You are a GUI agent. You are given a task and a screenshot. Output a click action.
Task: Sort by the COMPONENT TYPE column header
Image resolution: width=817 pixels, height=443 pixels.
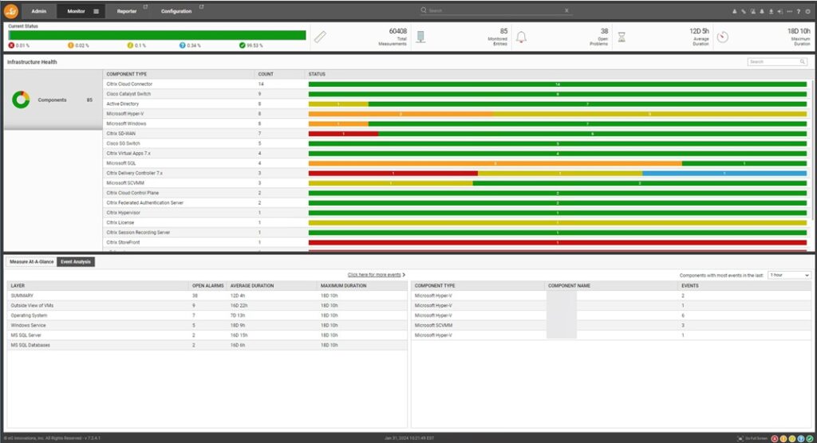click(x=127, y=74)
